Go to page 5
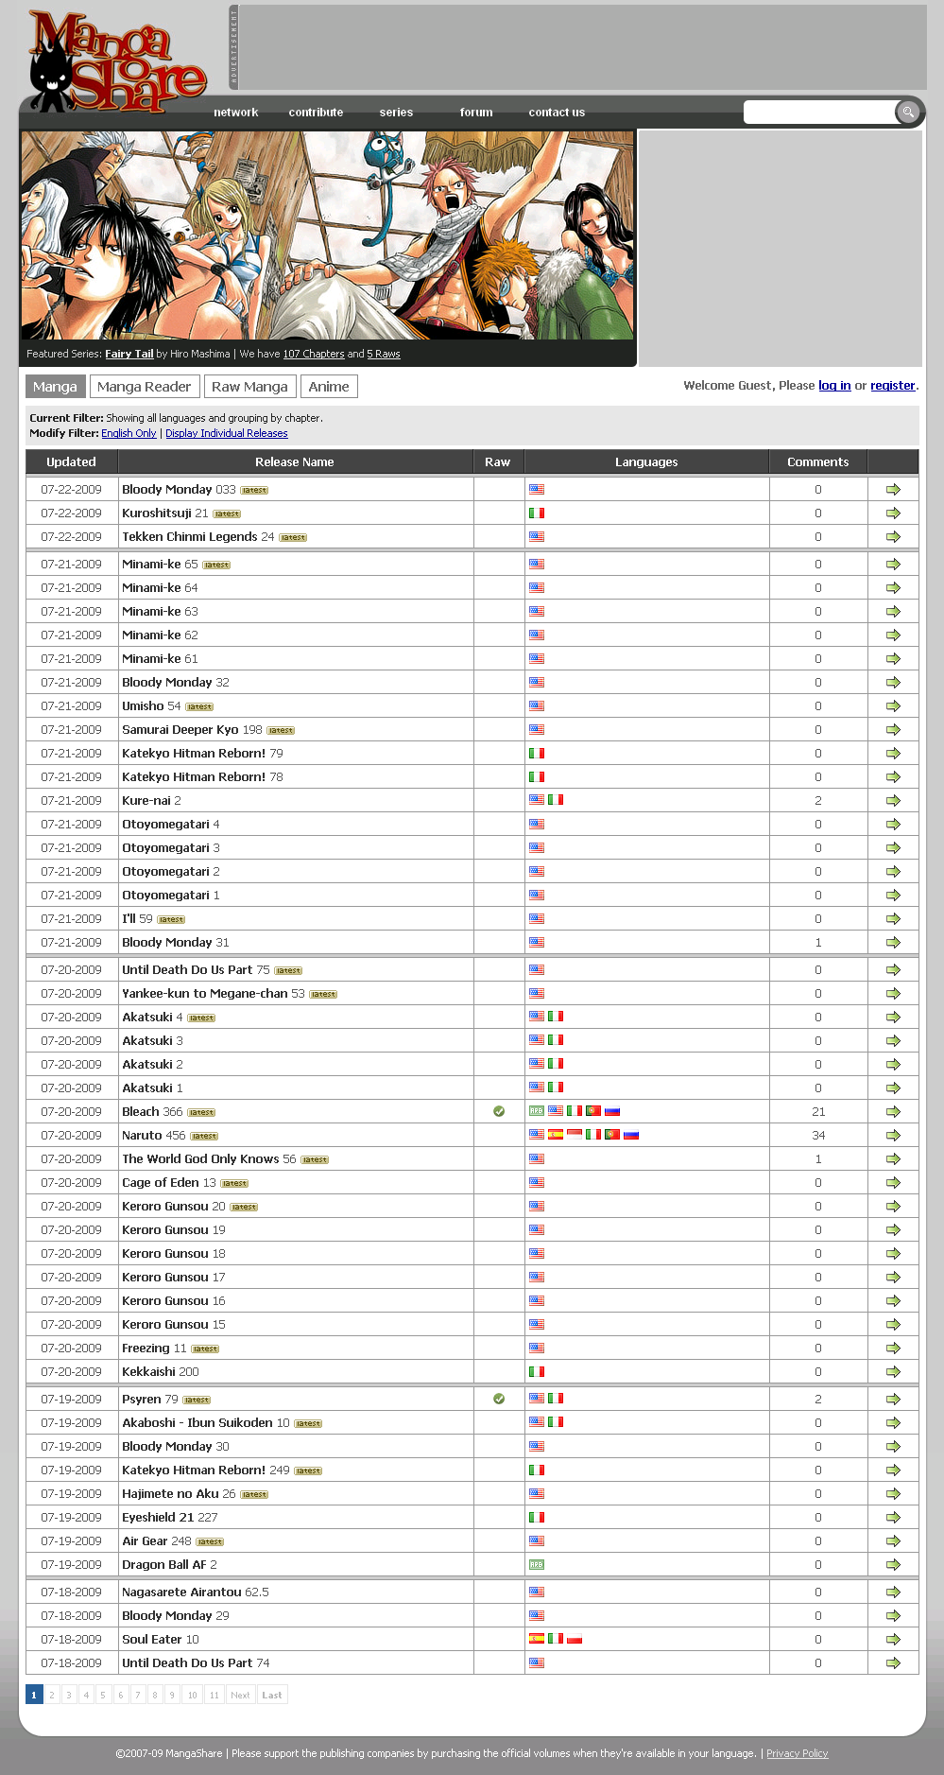 (x=103, y=1695)
